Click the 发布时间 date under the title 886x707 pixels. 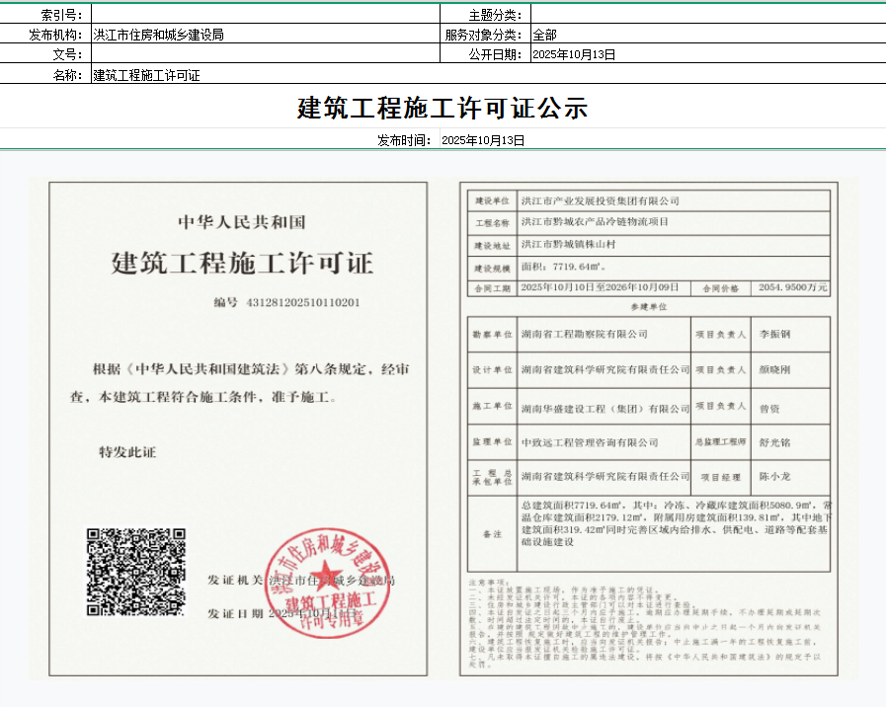[483, 140]
